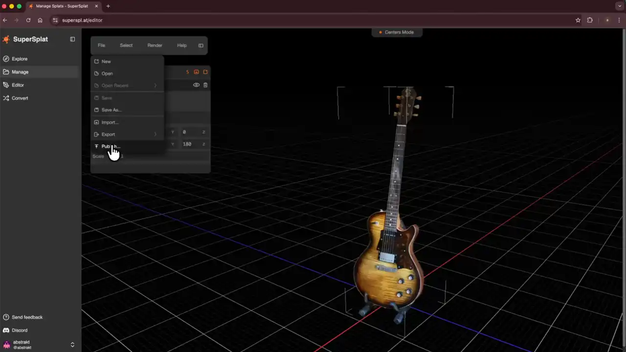The height and width of the screenshot is (352, 626).
Task: Click the Editor pen icon
Action: click(x=6, y=85)
